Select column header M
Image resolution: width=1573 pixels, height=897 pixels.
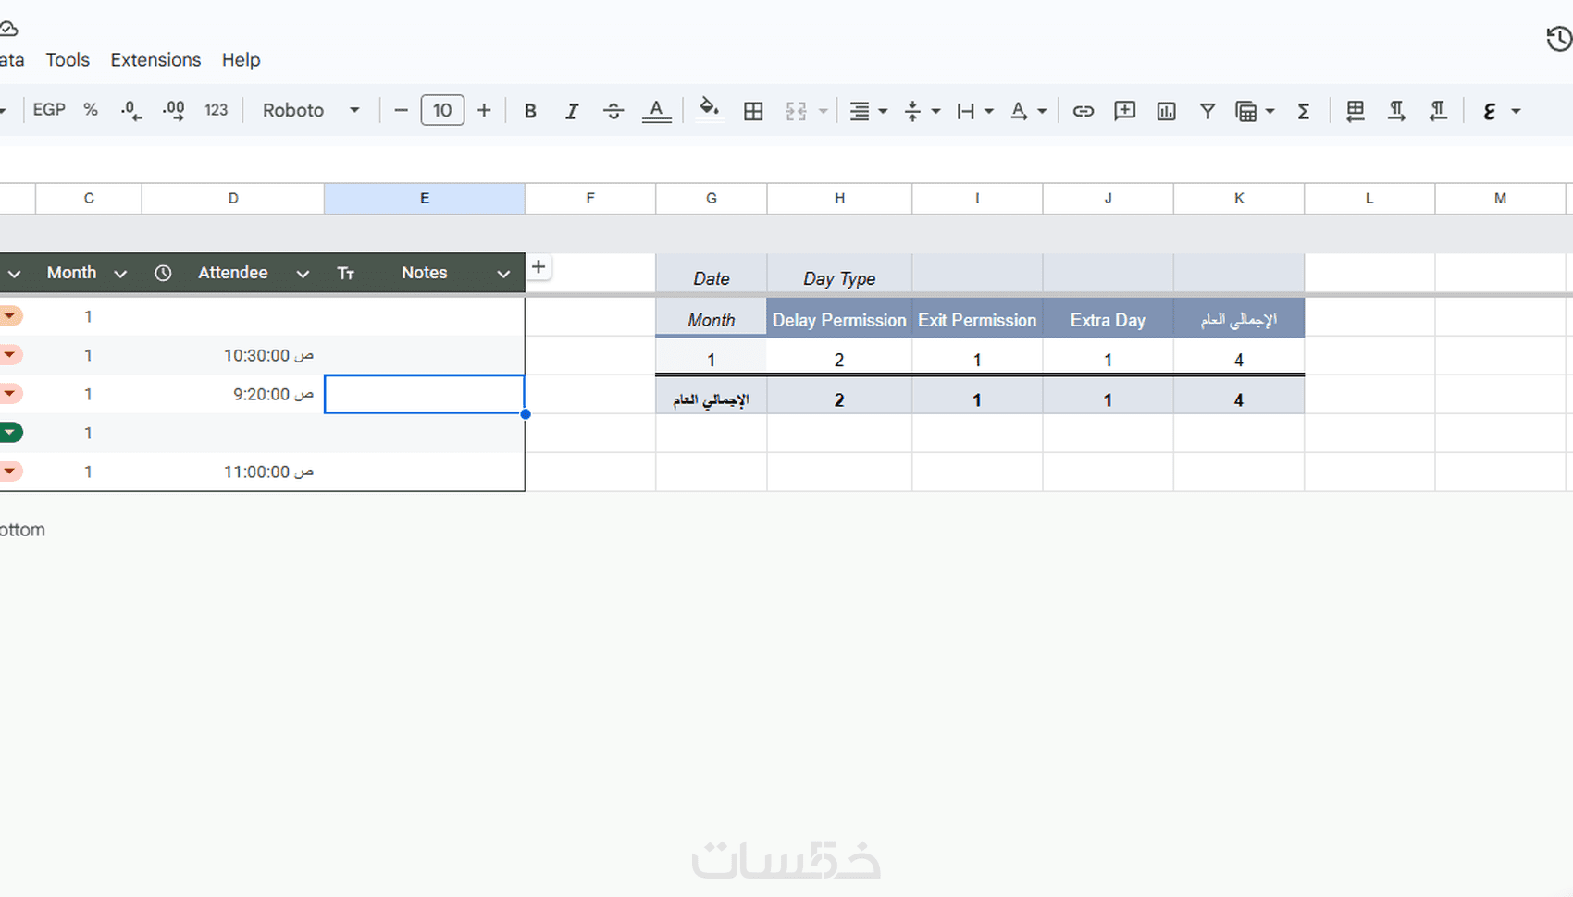click(1500, 198)
